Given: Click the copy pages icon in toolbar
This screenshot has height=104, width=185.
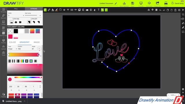Looking at the screenshot, I should (168, 10).
